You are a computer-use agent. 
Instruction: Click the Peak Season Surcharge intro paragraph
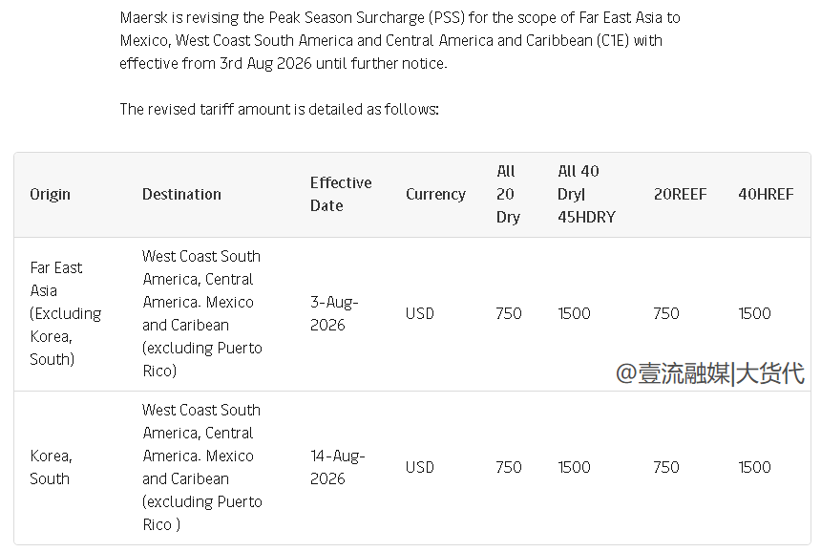(x=400, y=40)
